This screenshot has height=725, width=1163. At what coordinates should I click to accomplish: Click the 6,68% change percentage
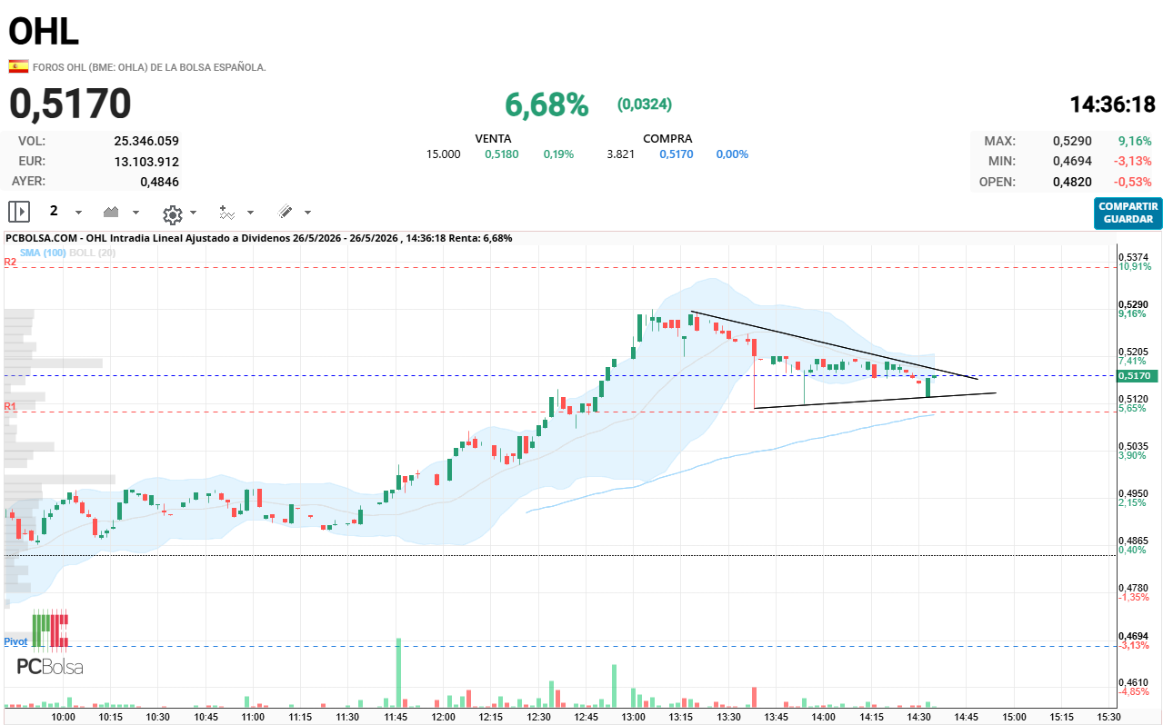(546, 104)
